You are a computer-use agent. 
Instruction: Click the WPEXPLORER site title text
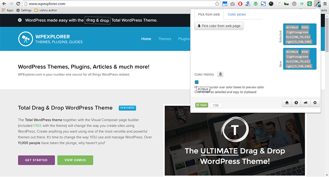(x=52, y=36)
